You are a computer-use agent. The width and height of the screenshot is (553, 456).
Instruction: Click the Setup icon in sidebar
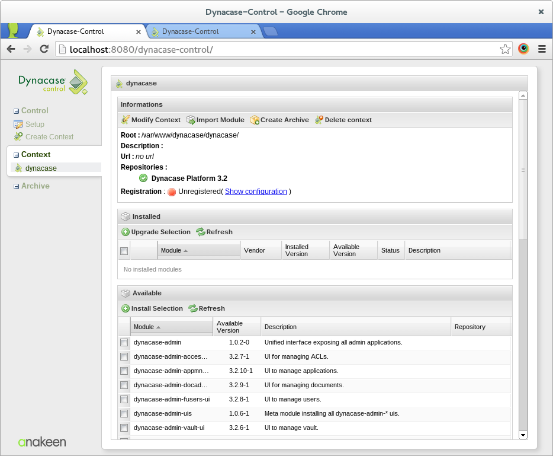click(x=18, y=125)
